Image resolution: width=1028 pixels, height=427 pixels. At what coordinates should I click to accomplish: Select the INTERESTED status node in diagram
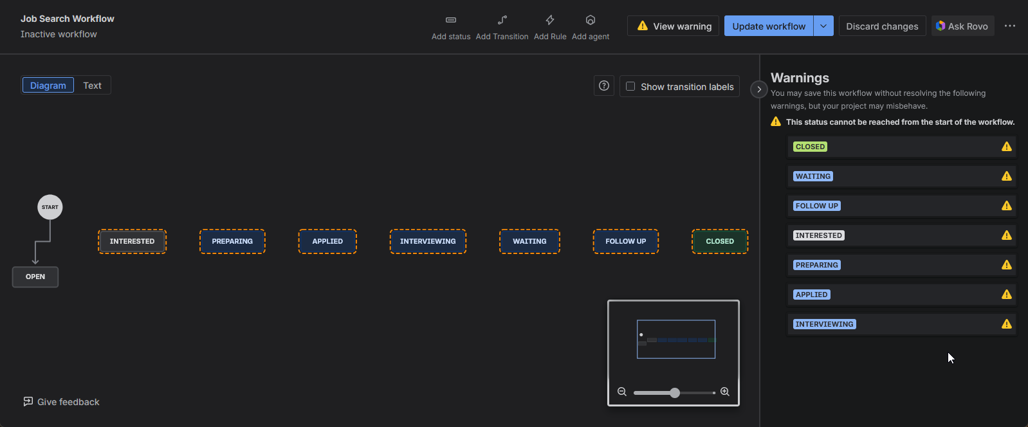point(132,242)
